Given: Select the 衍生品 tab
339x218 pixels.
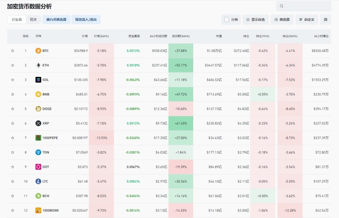Looking at the screenshot, I should click(x=17, y=20).
